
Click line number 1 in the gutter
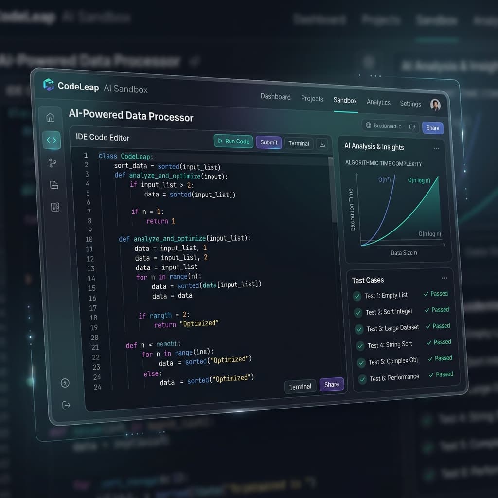(x=86, y=155)
